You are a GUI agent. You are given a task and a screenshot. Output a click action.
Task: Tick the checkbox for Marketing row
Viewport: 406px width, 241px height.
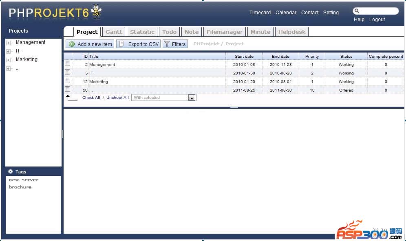point(68,81)
